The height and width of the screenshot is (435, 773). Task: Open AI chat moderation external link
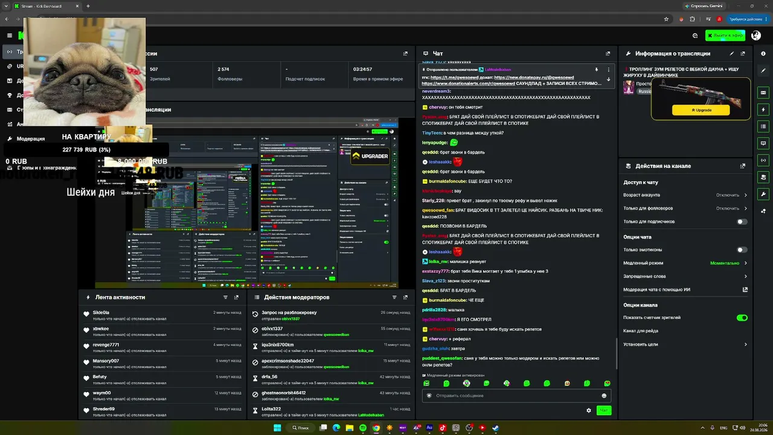pyautogui.click(x=745, y=289)
